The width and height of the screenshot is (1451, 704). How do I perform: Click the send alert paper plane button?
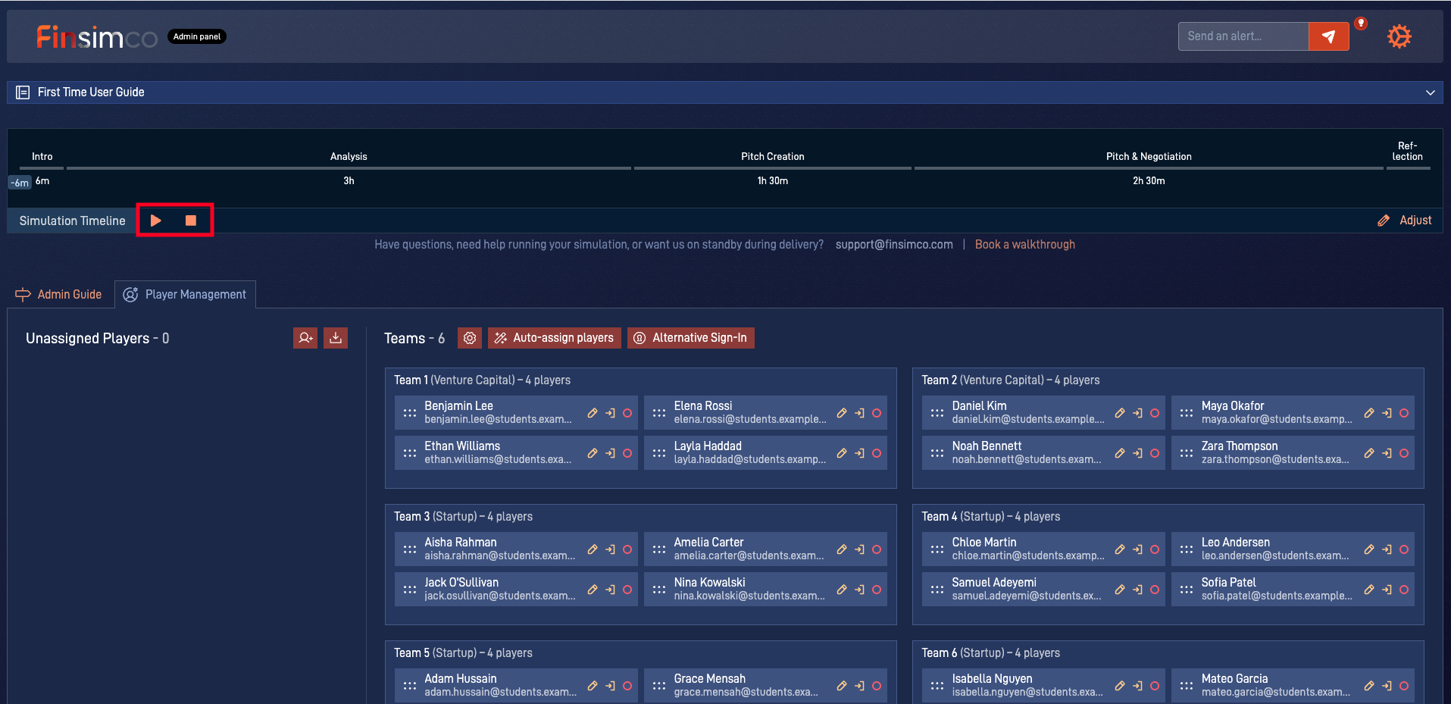[x=1328, y=36]
